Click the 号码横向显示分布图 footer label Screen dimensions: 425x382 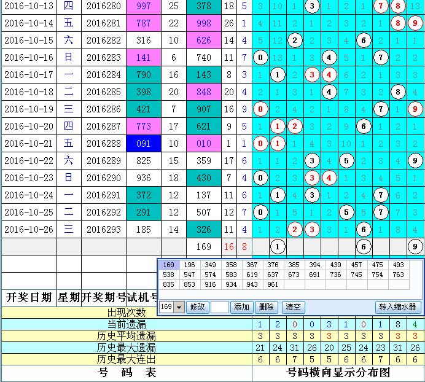[x=338, y=373]
